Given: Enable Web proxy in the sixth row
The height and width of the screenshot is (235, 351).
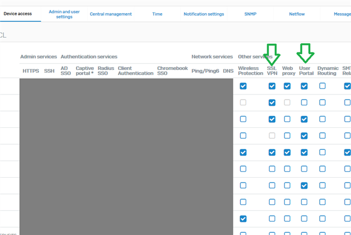Looking at the screenshot, I should pyautogui.click(x=287, y=169).
